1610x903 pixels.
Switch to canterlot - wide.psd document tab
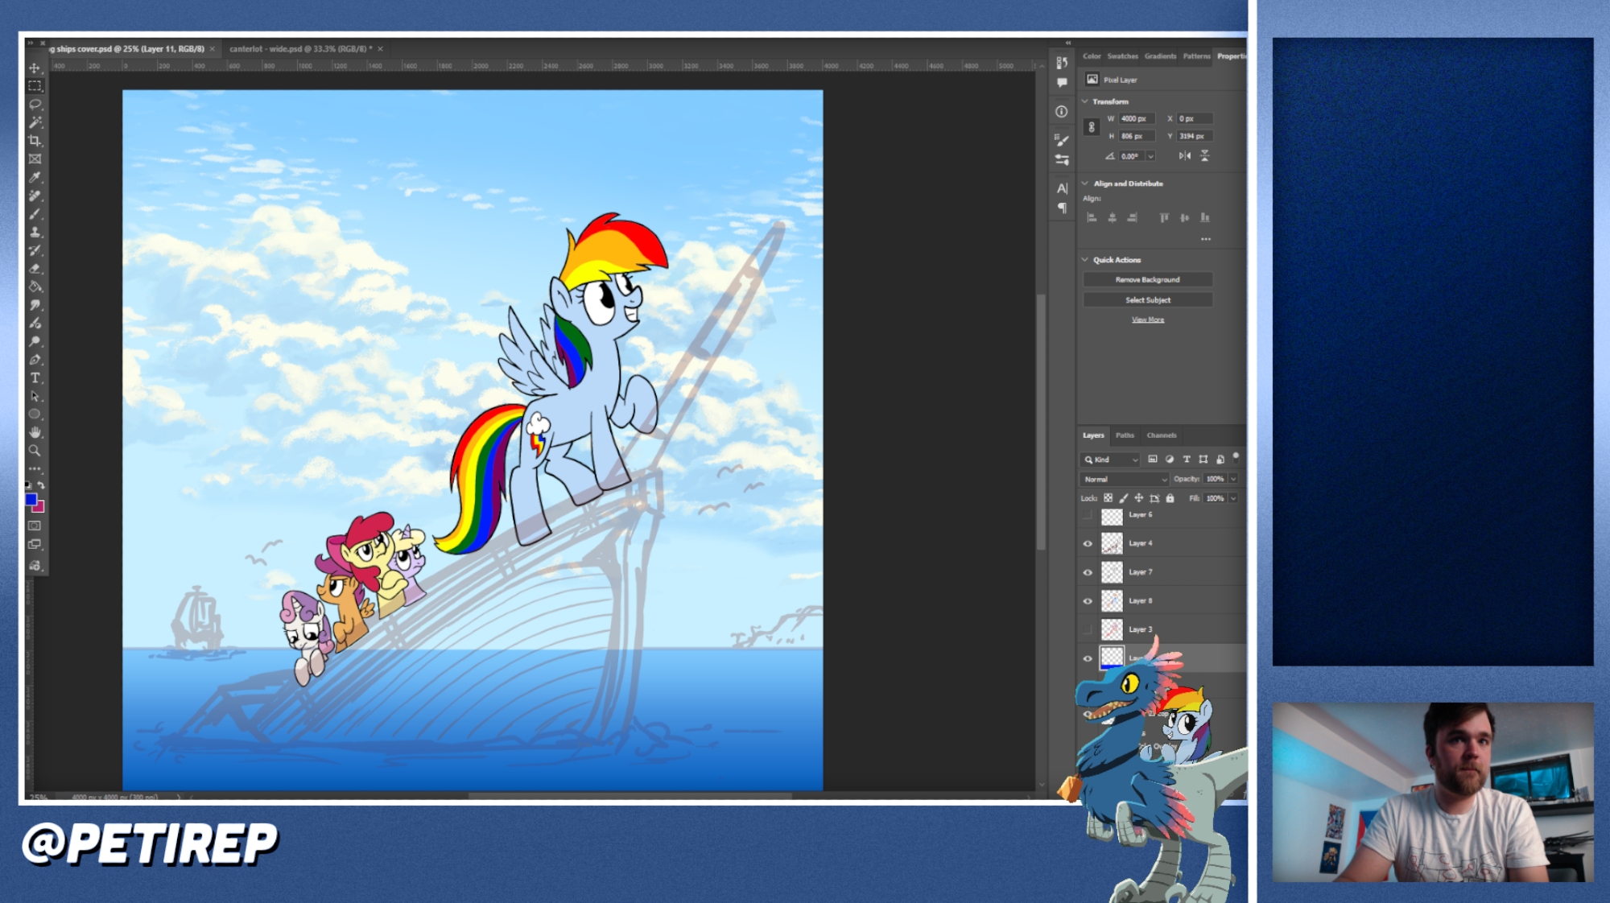click(299, 49)
